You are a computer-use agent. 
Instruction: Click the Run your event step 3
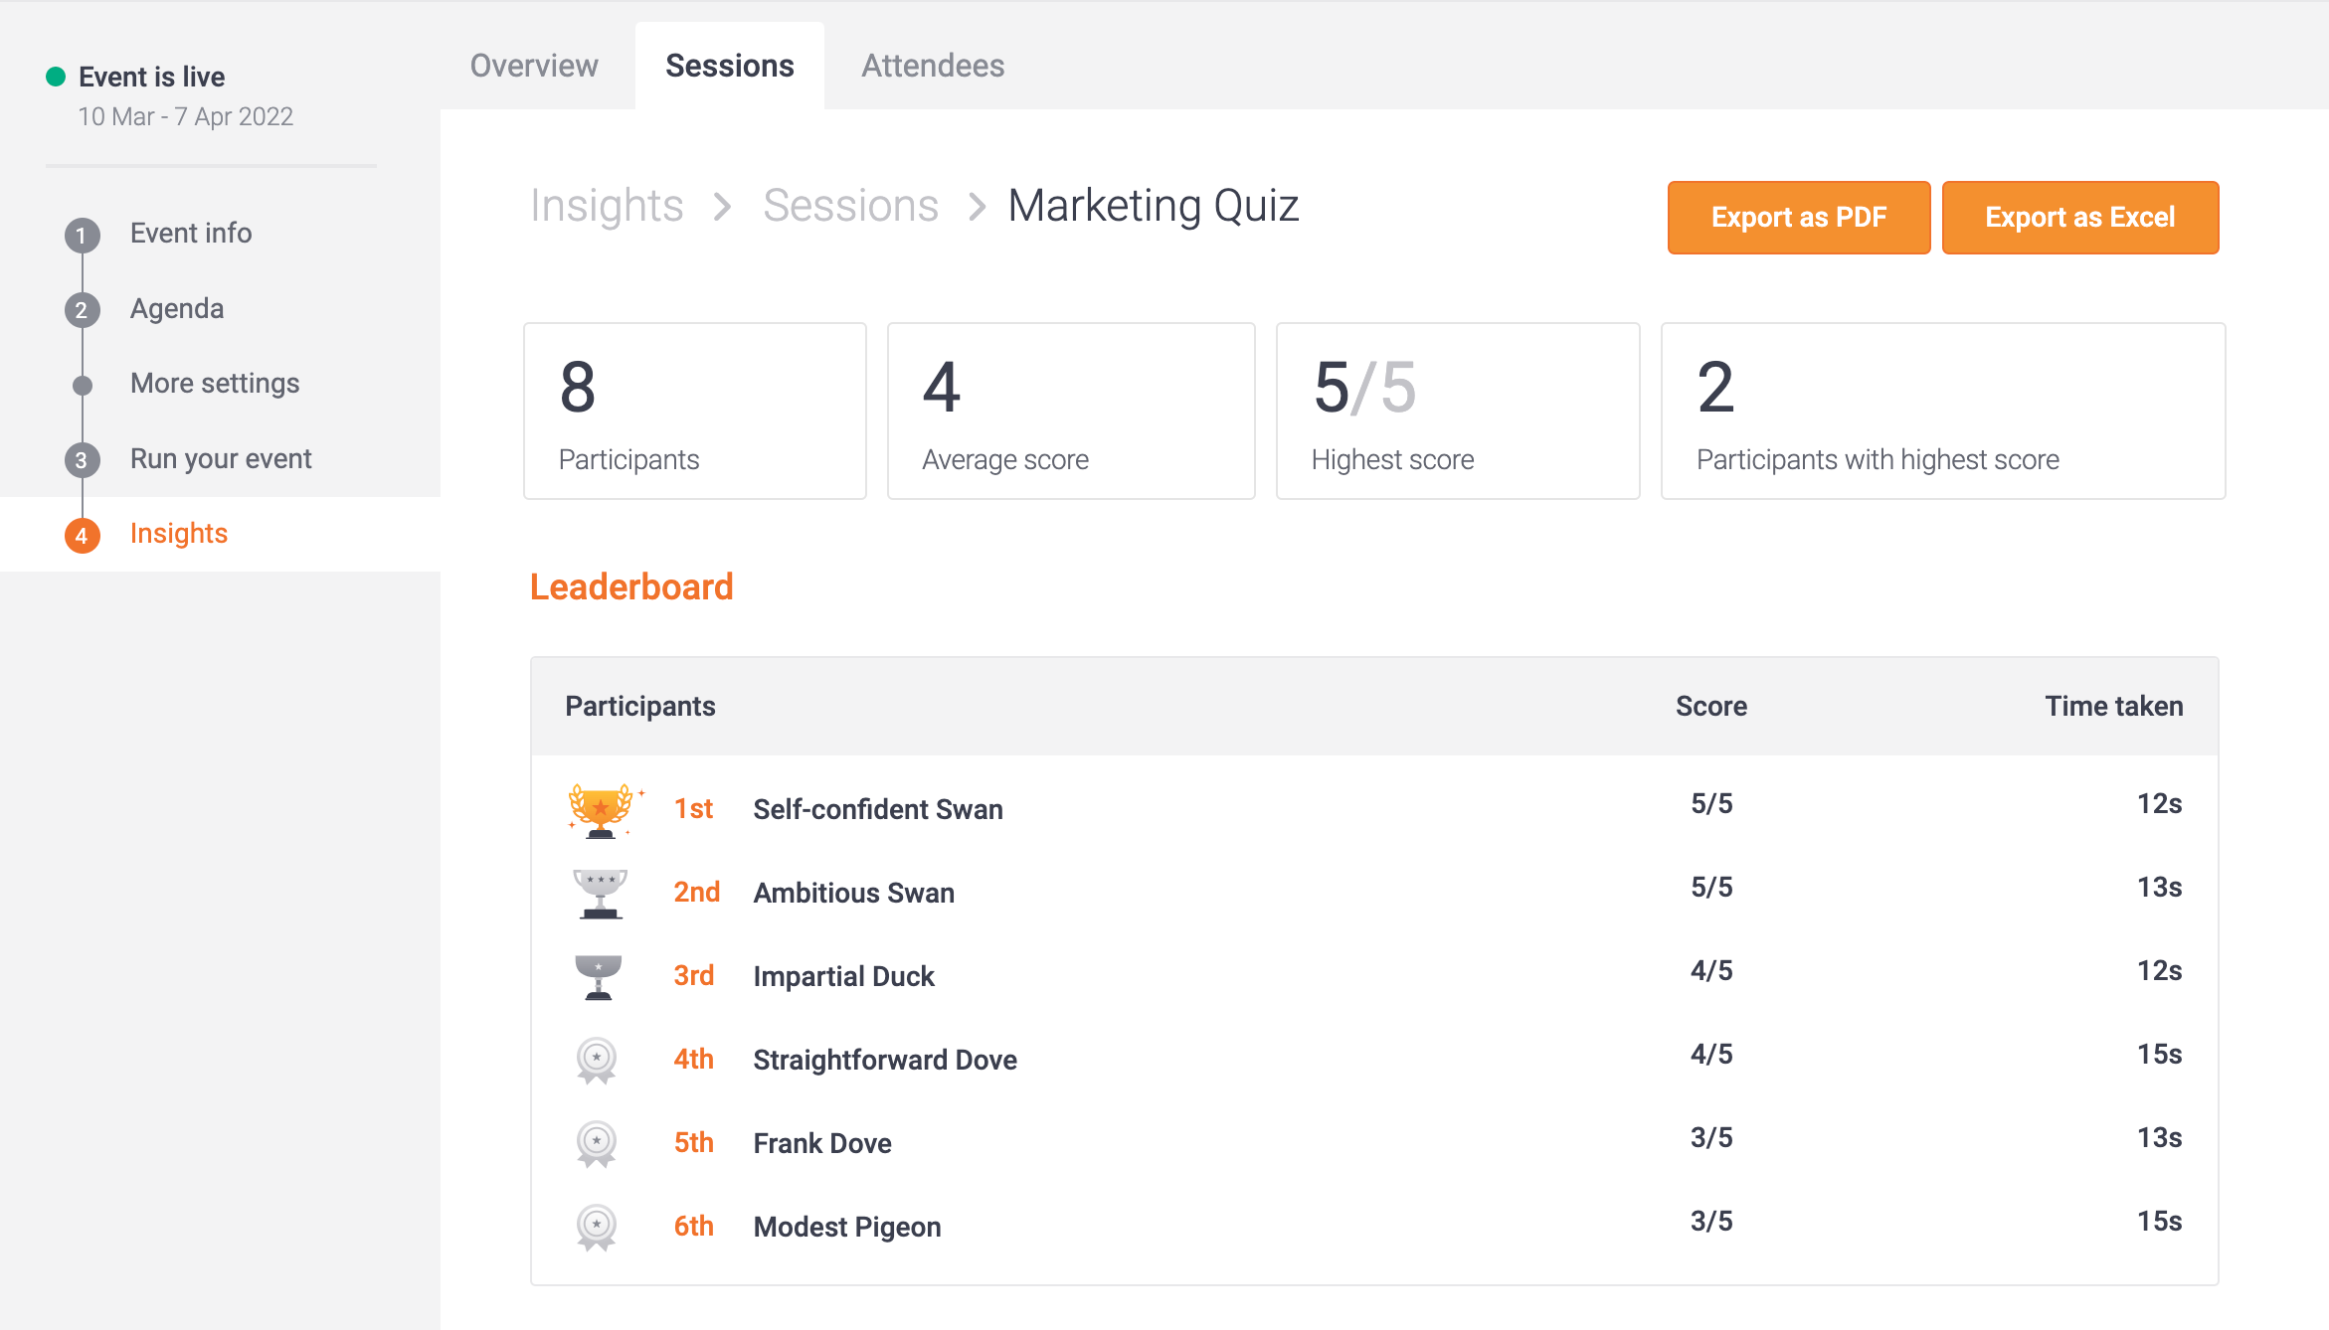[x=218, y=459]
